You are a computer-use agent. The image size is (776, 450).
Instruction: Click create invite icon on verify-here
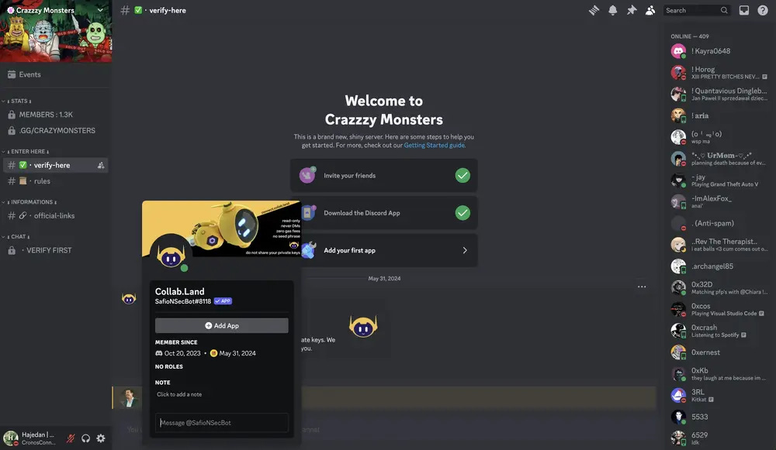[101, 166]
